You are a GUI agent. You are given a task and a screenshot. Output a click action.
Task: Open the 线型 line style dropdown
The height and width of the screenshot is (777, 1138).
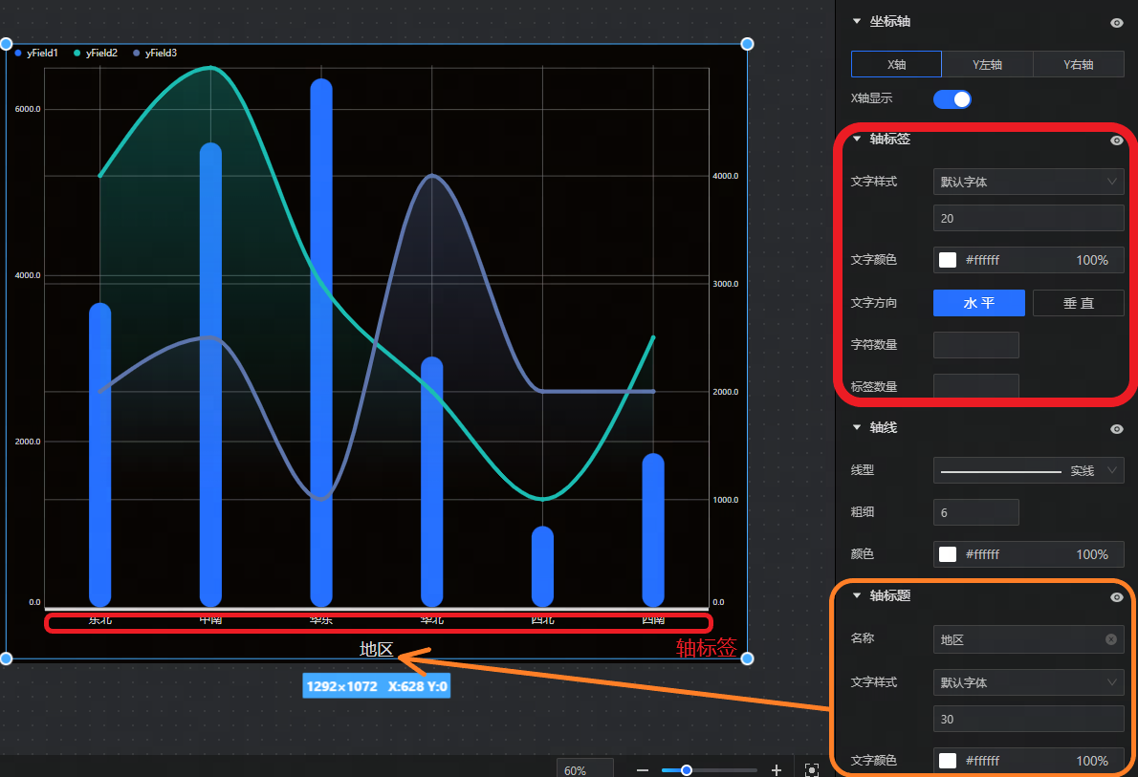point(1028,470)
